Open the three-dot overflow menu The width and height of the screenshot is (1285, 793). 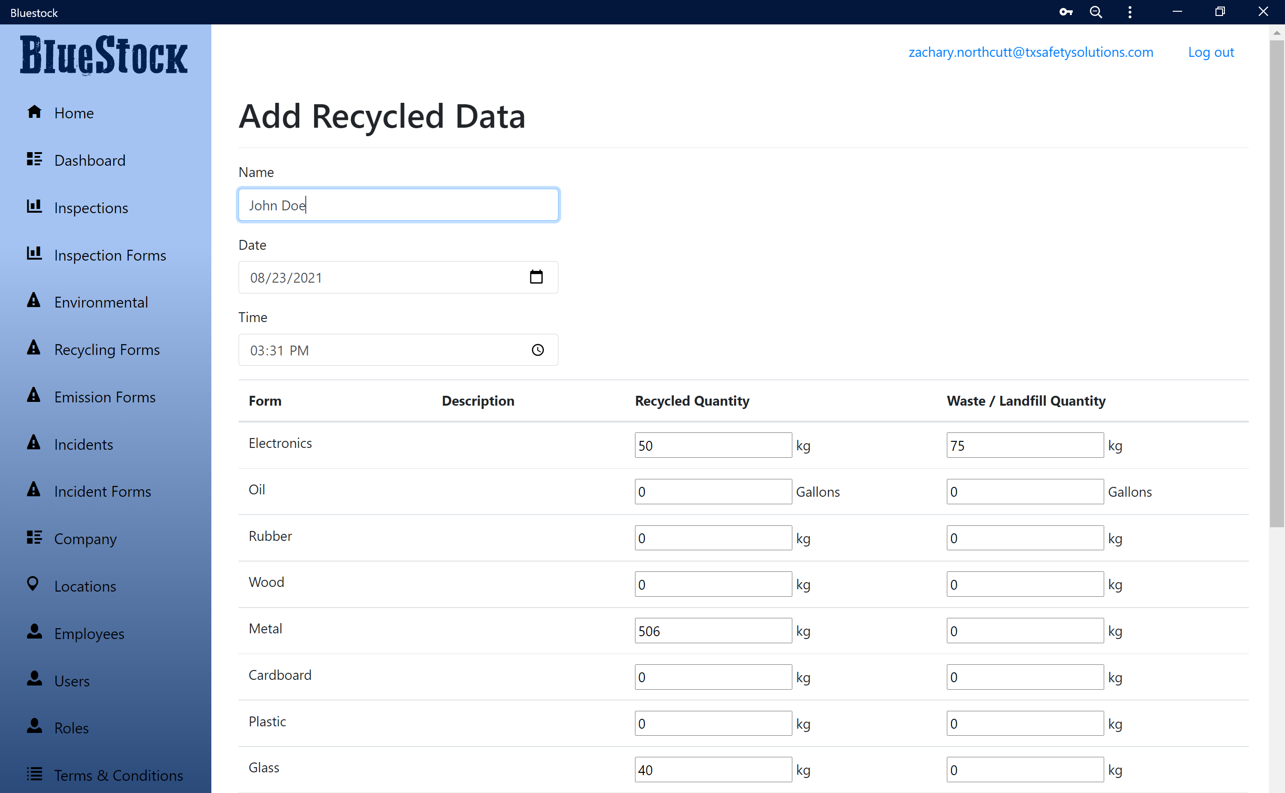[x=1130, y=12]
